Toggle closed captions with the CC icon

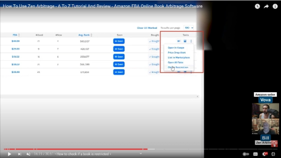255,154
